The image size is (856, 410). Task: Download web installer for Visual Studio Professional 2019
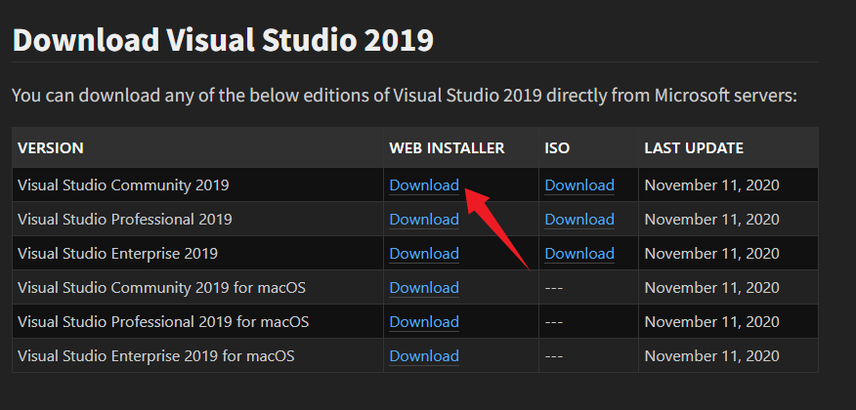pos(423,220)
